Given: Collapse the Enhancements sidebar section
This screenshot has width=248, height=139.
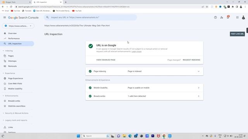Looking at the screenshot, I should coord(10,96).
